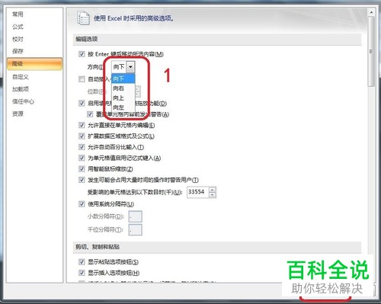Choose 向右 in the direction list

click(123, 88)
